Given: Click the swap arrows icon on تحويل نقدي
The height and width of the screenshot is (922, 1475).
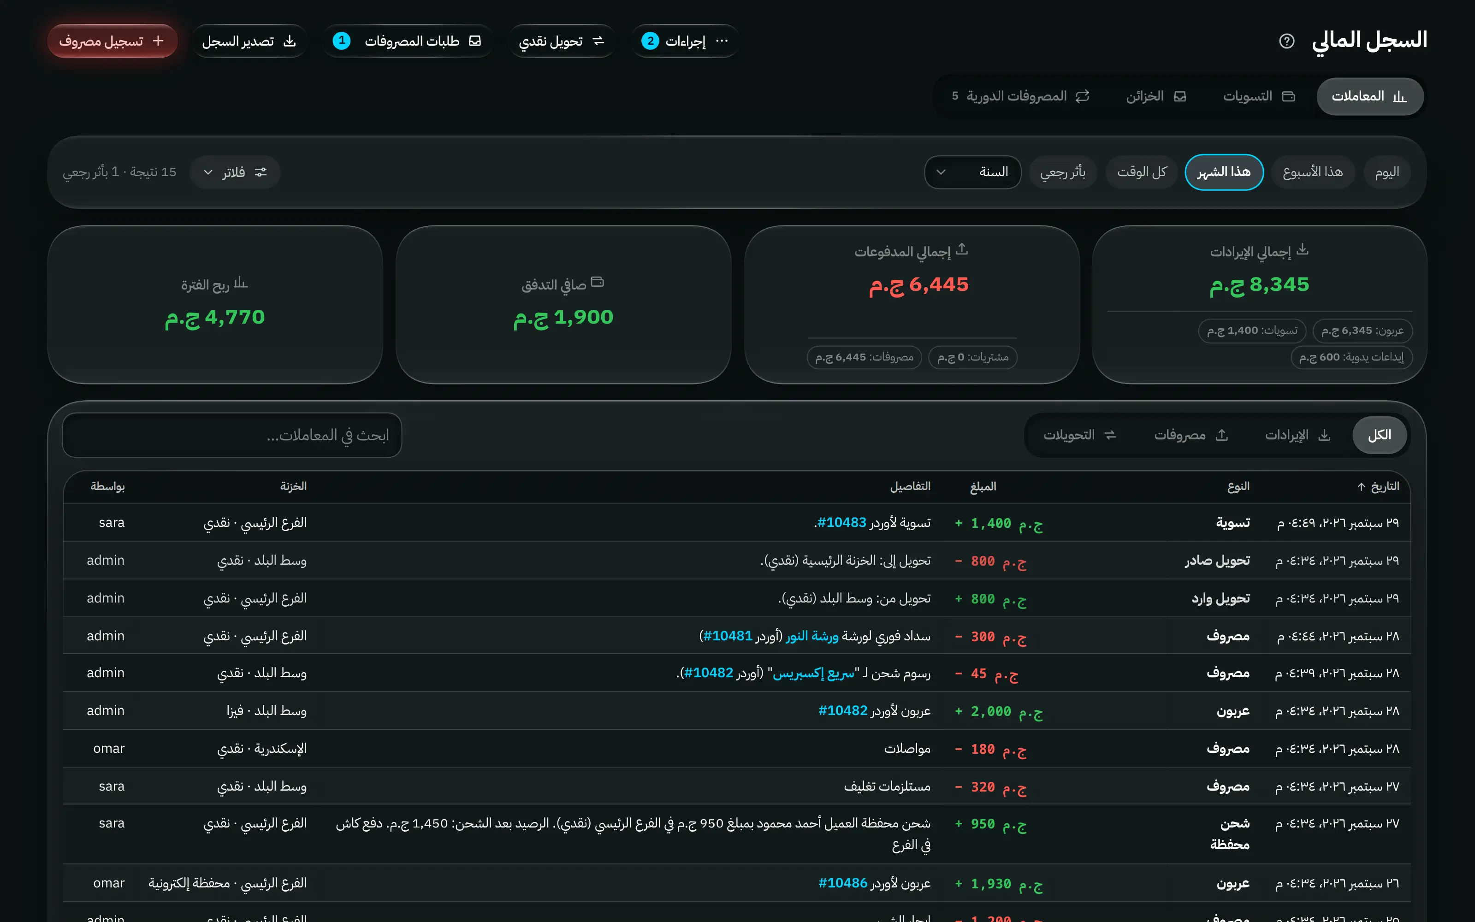Looking at the screenshot, I should [x=598, y=41].
